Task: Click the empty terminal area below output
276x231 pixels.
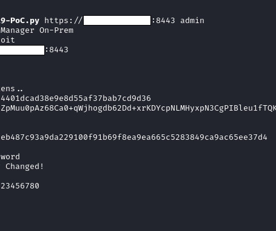Action: 138,211
